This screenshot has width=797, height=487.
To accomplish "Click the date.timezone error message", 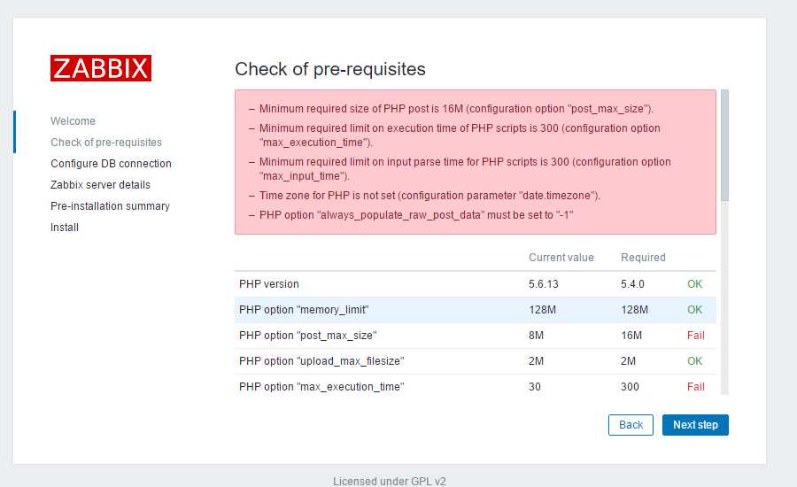I will [x=429, y=196].
